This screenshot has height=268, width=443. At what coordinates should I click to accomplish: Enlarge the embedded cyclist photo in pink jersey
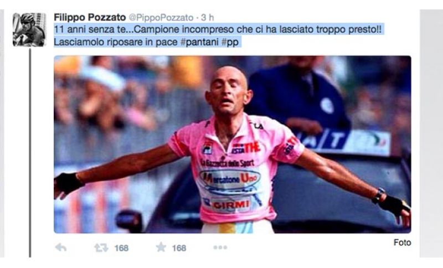(233, 145)
